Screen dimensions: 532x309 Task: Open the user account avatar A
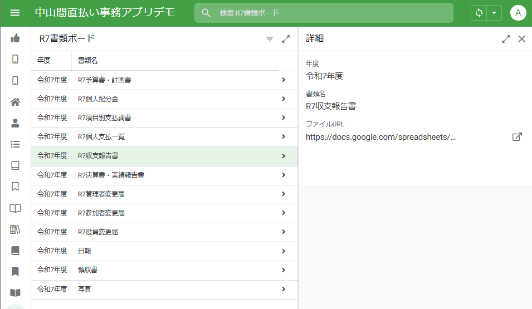click(518, 13)
